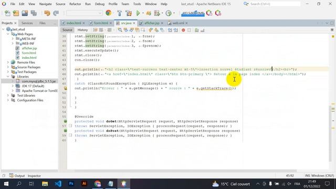Expand the Source Packages node

(8, 67)
